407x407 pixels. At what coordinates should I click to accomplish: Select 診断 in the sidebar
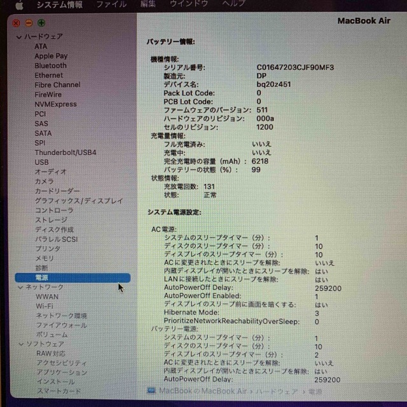point(42,268)
